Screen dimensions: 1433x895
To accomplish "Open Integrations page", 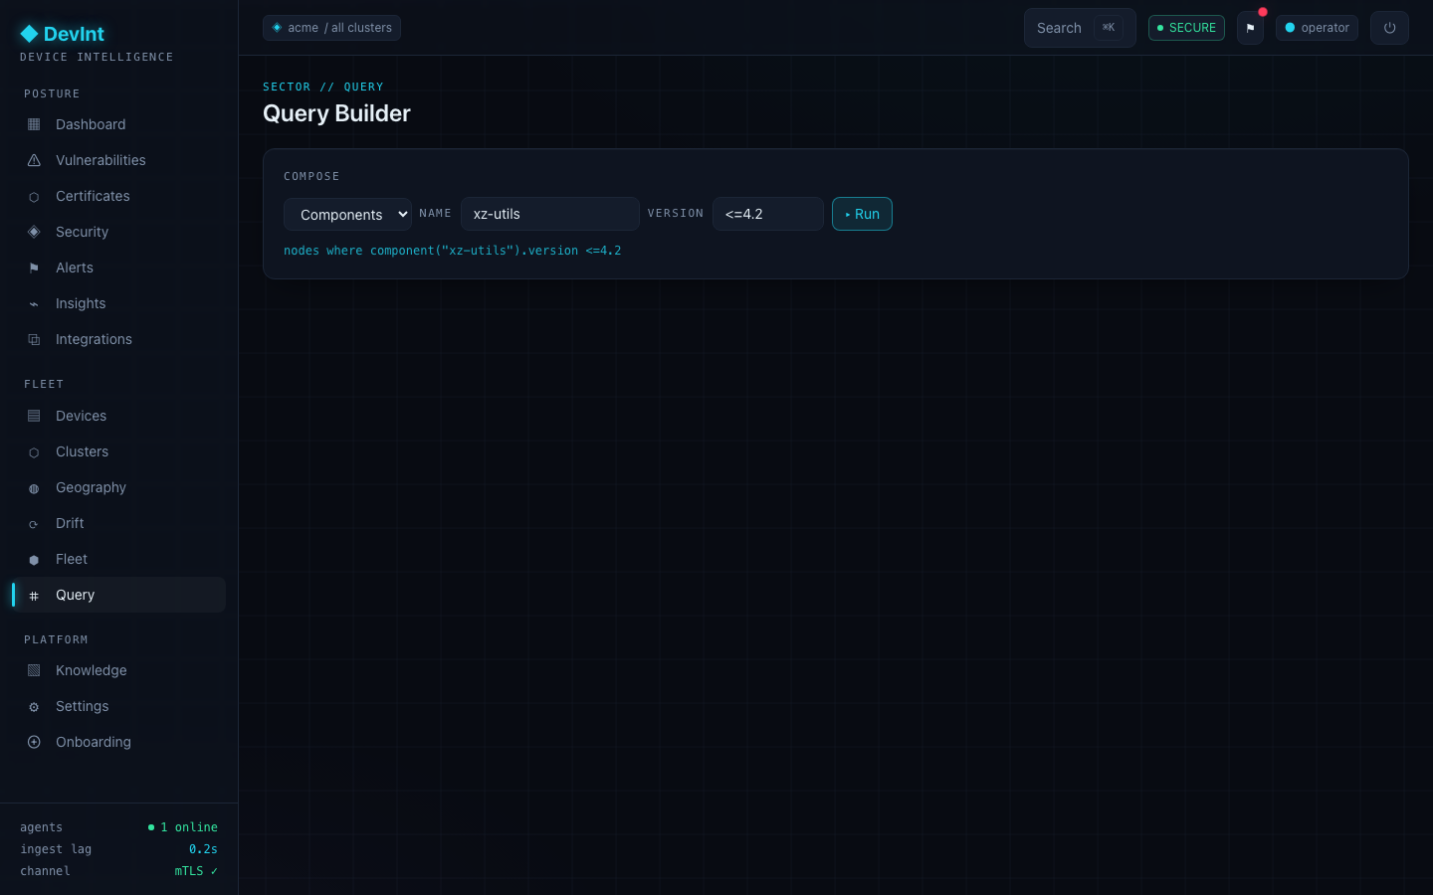I will tap(118, 339).
